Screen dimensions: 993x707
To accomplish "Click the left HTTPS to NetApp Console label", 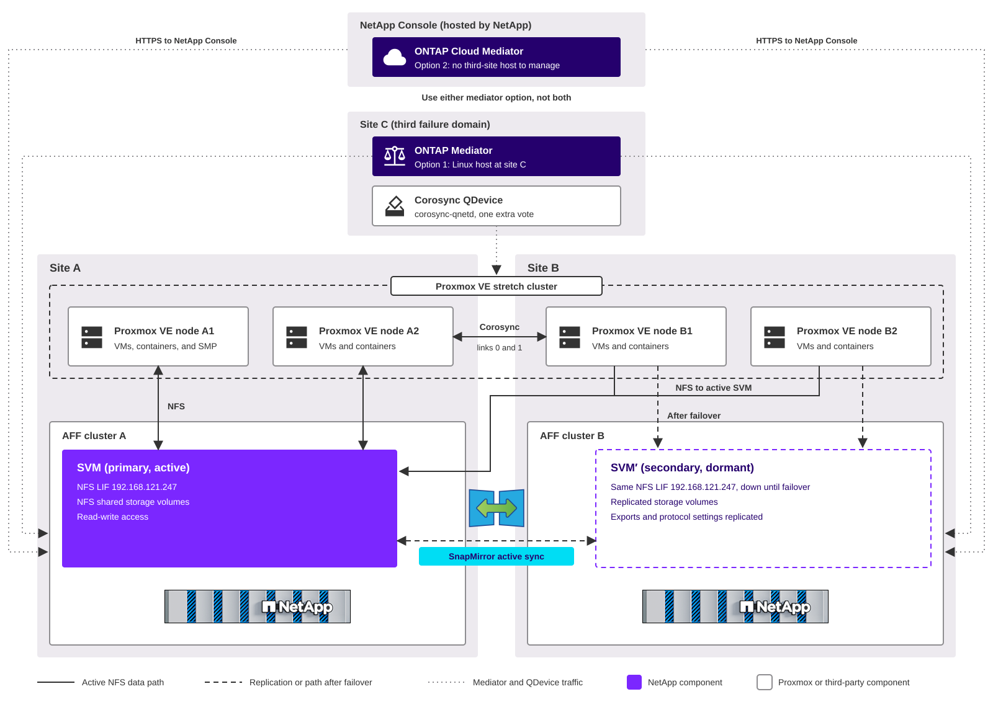I will 186,40.
